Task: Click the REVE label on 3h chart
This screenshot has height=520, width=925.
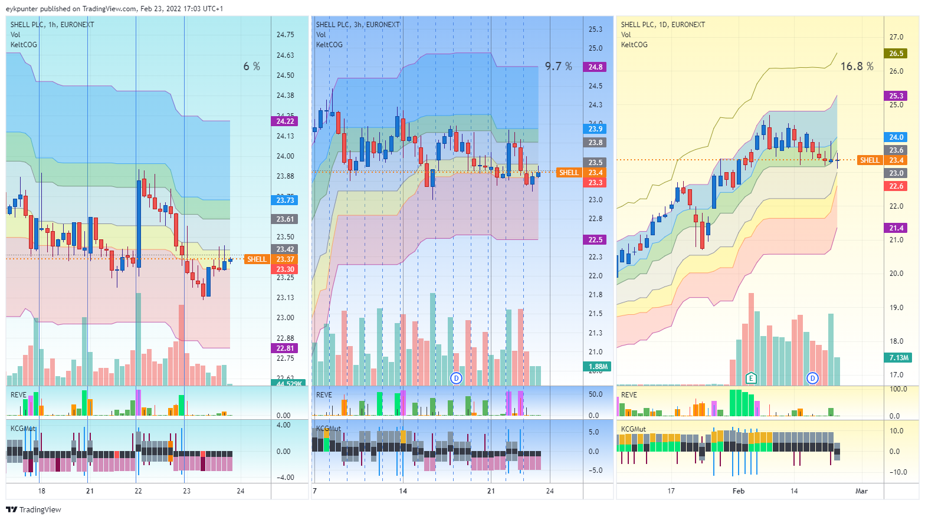Action: (324, 395)
